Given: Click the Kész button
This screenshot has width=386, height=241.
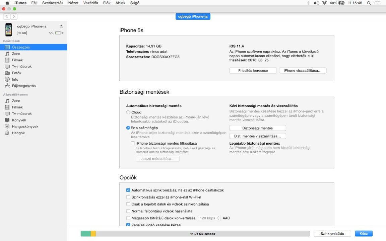Looking at the screenshot, I should (364, 234).
